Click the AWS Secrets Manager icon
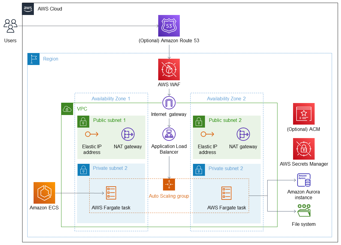The width and height of the screenshot is (341, 245). 304,149
